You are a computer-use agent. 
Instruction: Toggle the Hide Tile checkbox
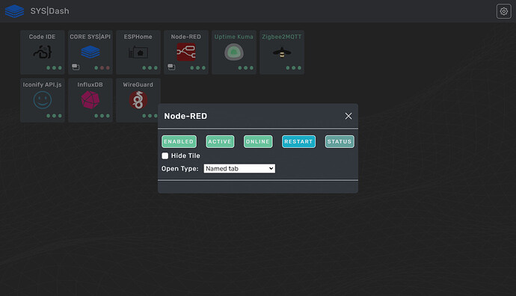165,156
